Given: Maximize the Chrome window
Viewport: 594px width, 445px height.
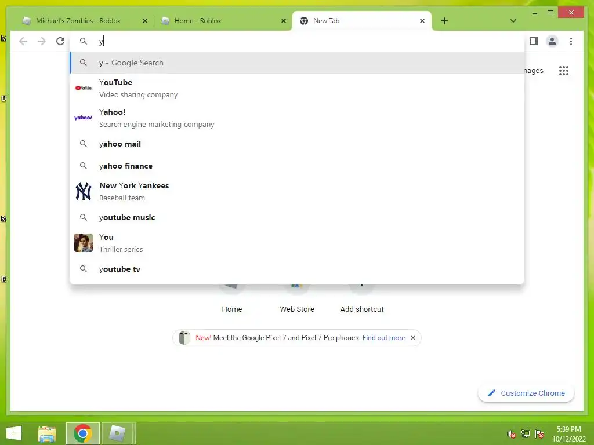Looking at the screenshot, I should [x=550, y=13].
